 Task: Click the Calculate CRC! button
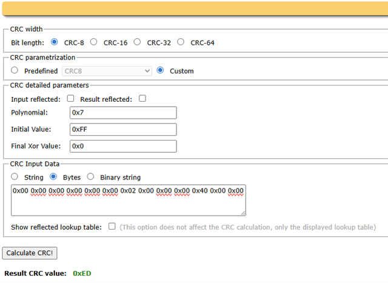30,253
